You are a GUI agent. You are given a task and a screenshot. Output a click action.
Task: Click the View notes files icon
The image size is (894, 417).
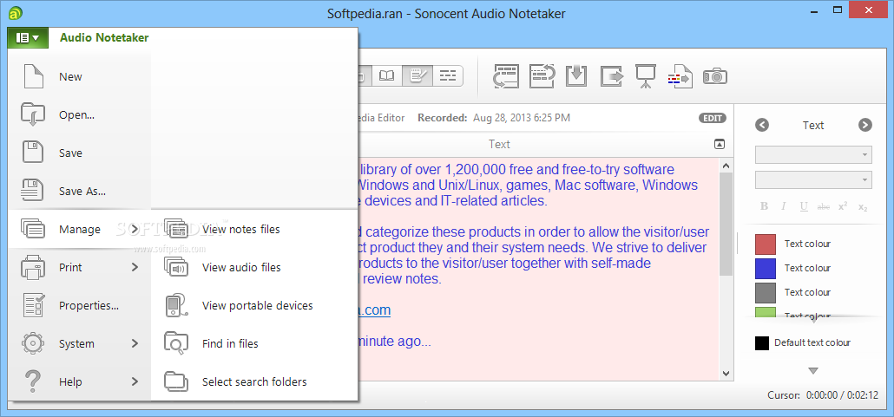point(175,229)
